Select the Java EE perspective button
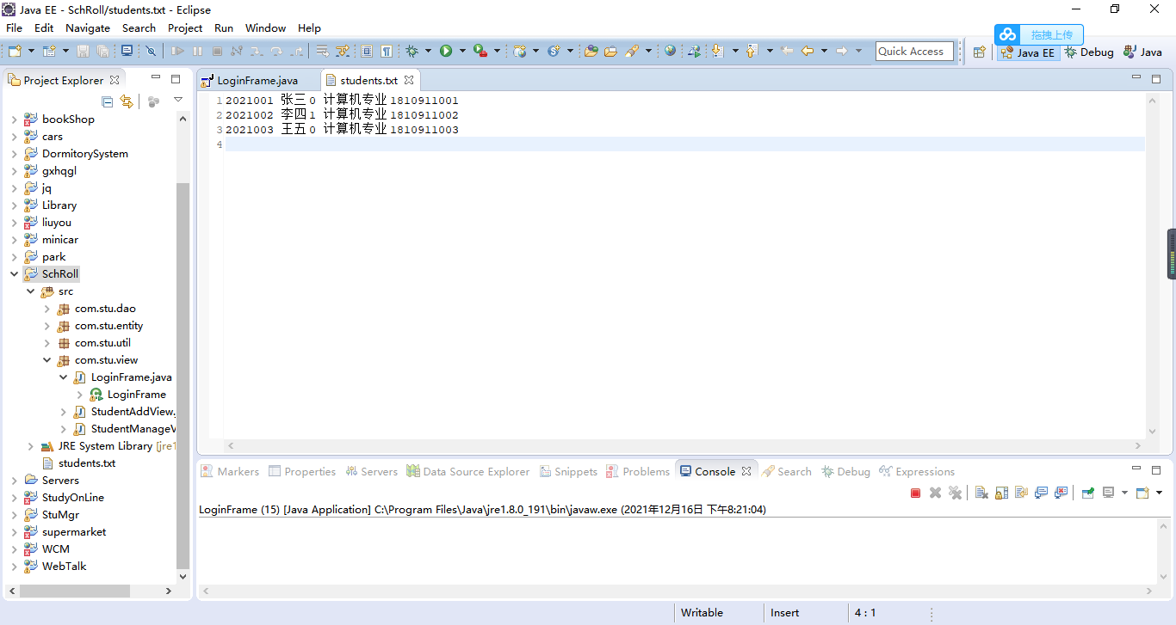 point(1027,52)
